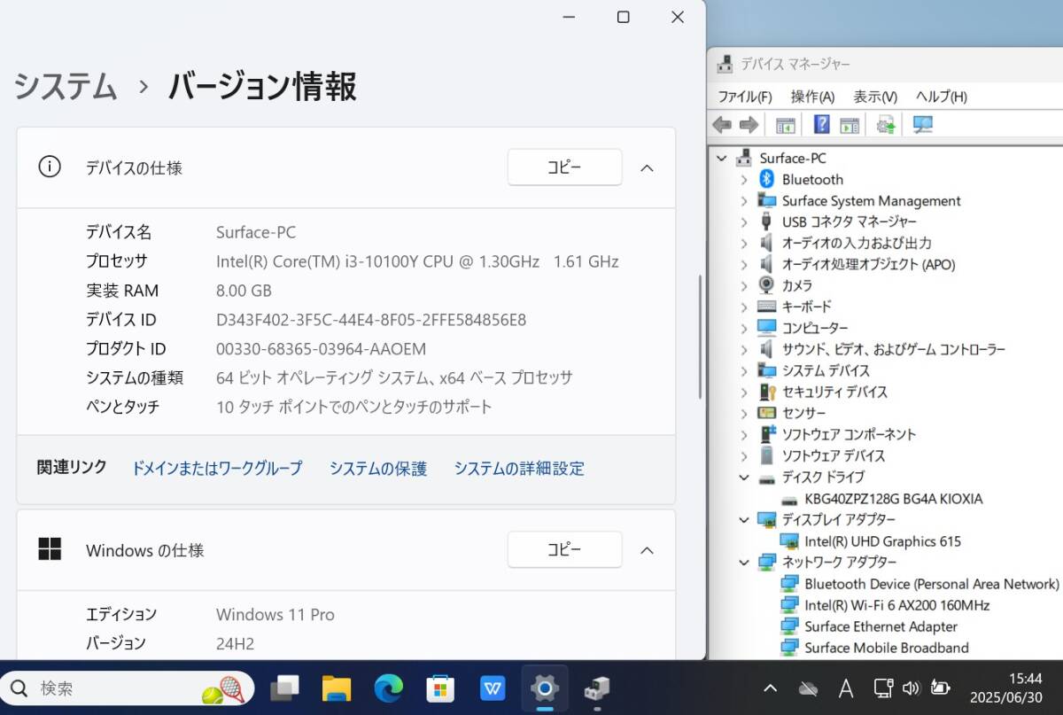Click the Settings window vertical scrollbar
This screenshot has height=715, width=1063.
click(x=700, y=337)
